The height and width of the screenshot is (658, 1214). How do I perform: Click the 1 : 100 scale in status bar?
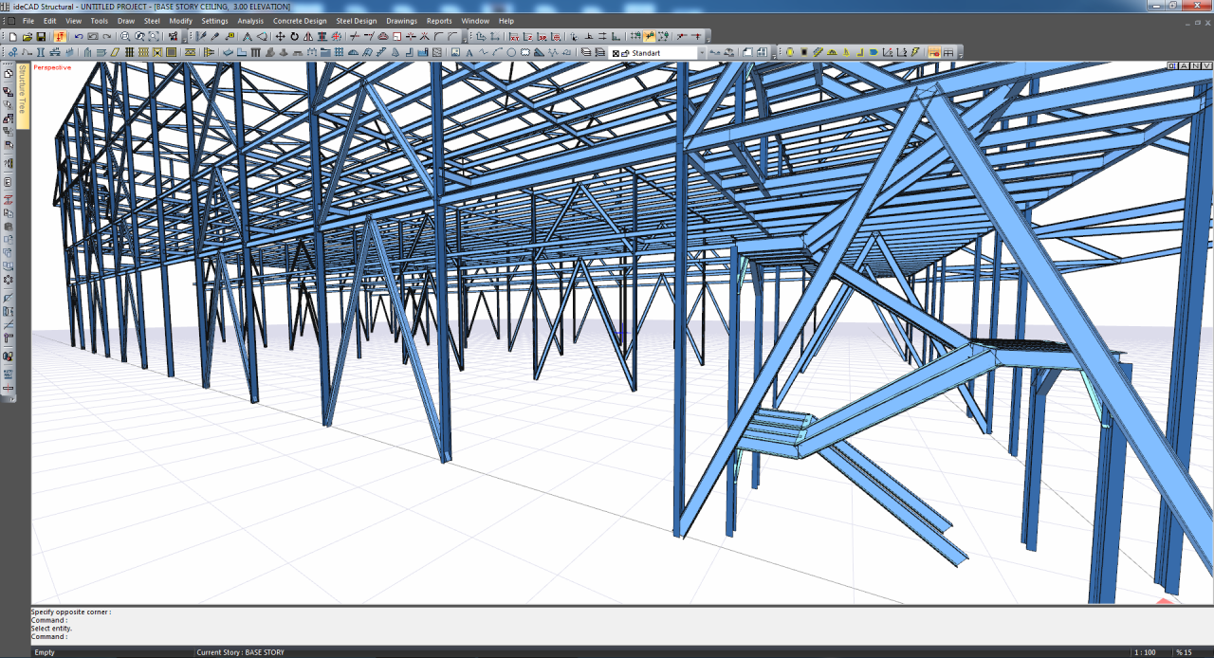1143,652
